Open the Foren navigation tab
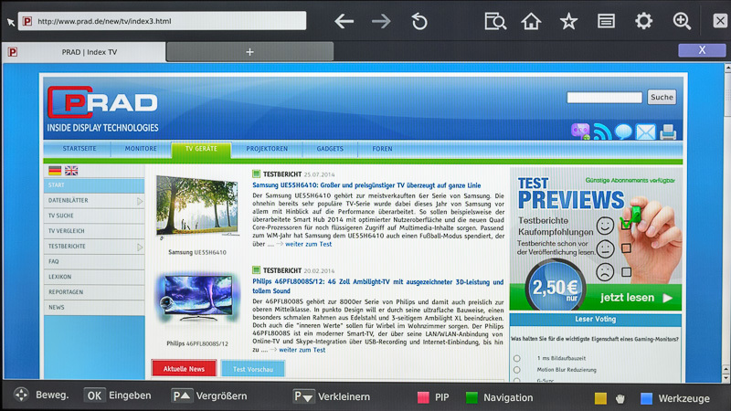Viewport: 731px width, 411px height. coord(382,149)
